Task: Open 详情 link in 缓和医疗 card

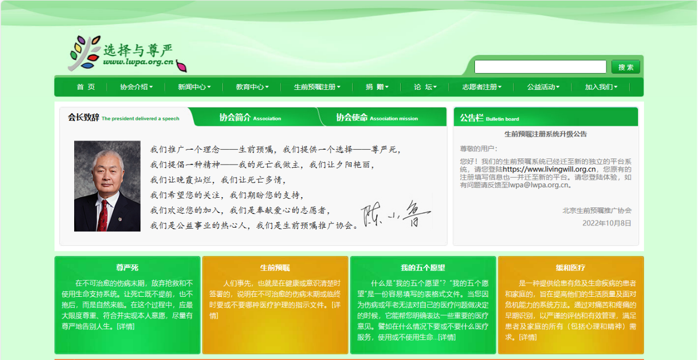Action: pyautogui.click(x=527, y=338)
